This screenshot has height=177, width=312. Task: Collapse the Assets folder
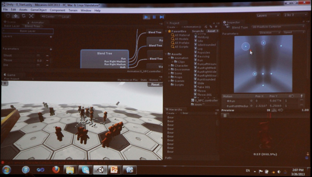(166, 54)
